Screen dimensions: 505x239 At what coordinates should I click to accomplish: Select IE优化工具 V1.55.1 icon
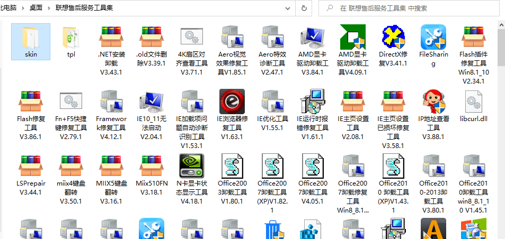272,102
